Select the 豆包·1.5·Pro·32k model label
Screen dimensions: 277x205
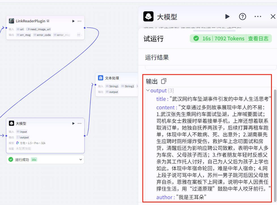click(x=33, y=143)
